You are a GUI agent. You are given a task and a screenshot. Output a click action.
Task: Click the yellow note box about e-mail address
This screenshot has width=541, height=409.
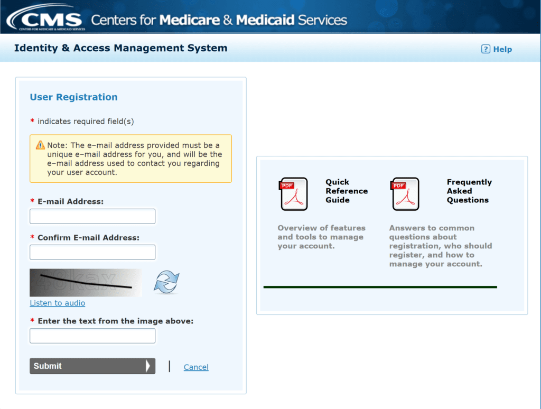130,159
